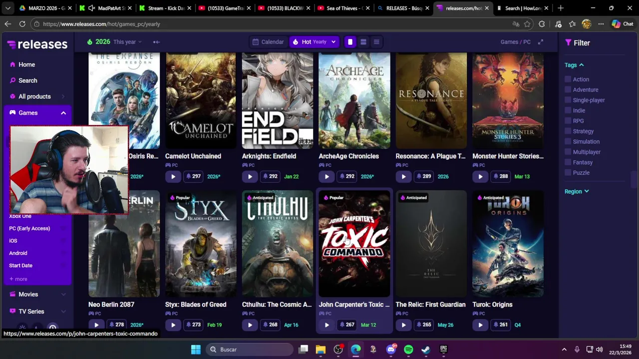Click the browser address bar
Screen dimensions: 639x359
click(x=270, y=24)
